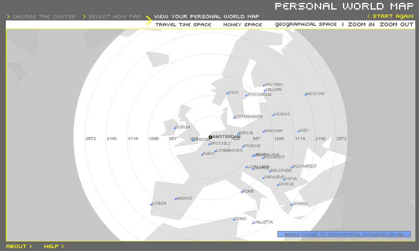Select the Moscow city dot
The image size is (419, 251).
[x=306, y=95]
